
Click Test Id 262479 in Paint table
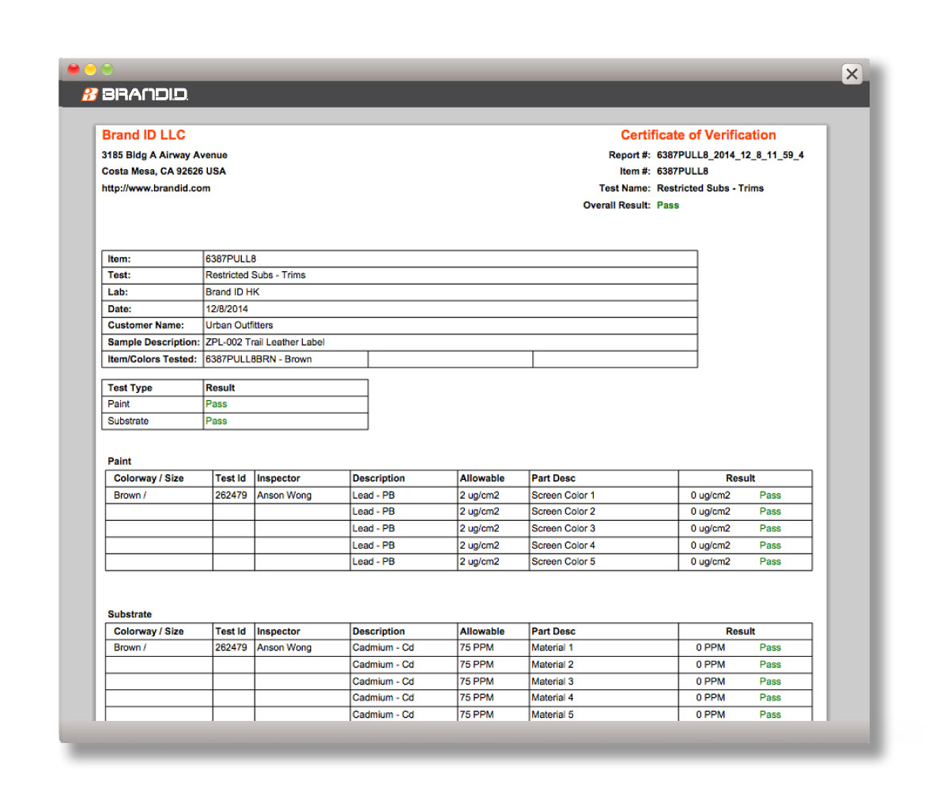[231, 496]
